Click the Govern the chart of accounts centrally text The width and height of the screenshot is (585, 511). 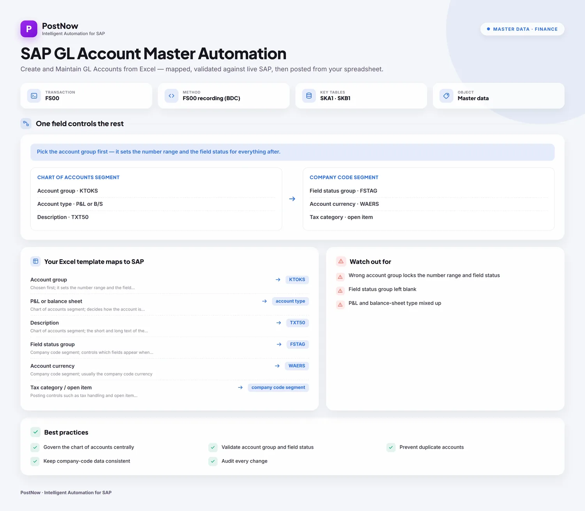89,447
